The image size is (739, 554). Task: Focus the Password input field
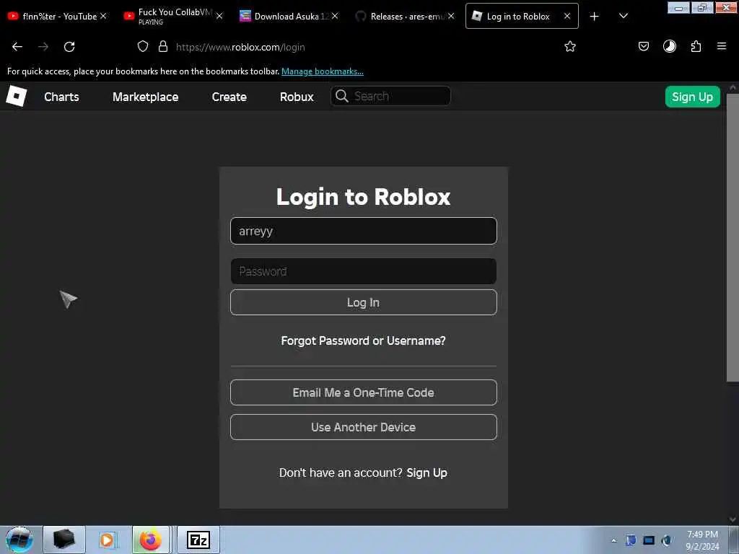click(x=364, y=271)
